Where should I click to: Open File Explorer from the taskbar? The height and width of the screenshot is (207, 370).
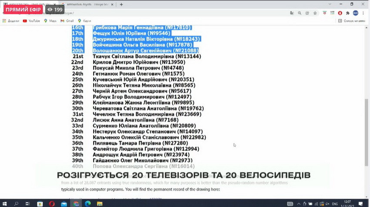tap(100, 204)
